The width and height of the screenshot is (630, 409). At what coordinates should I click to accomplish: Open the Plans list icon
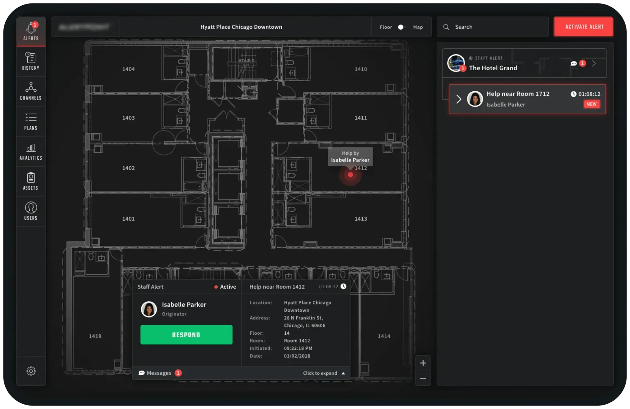31,121
